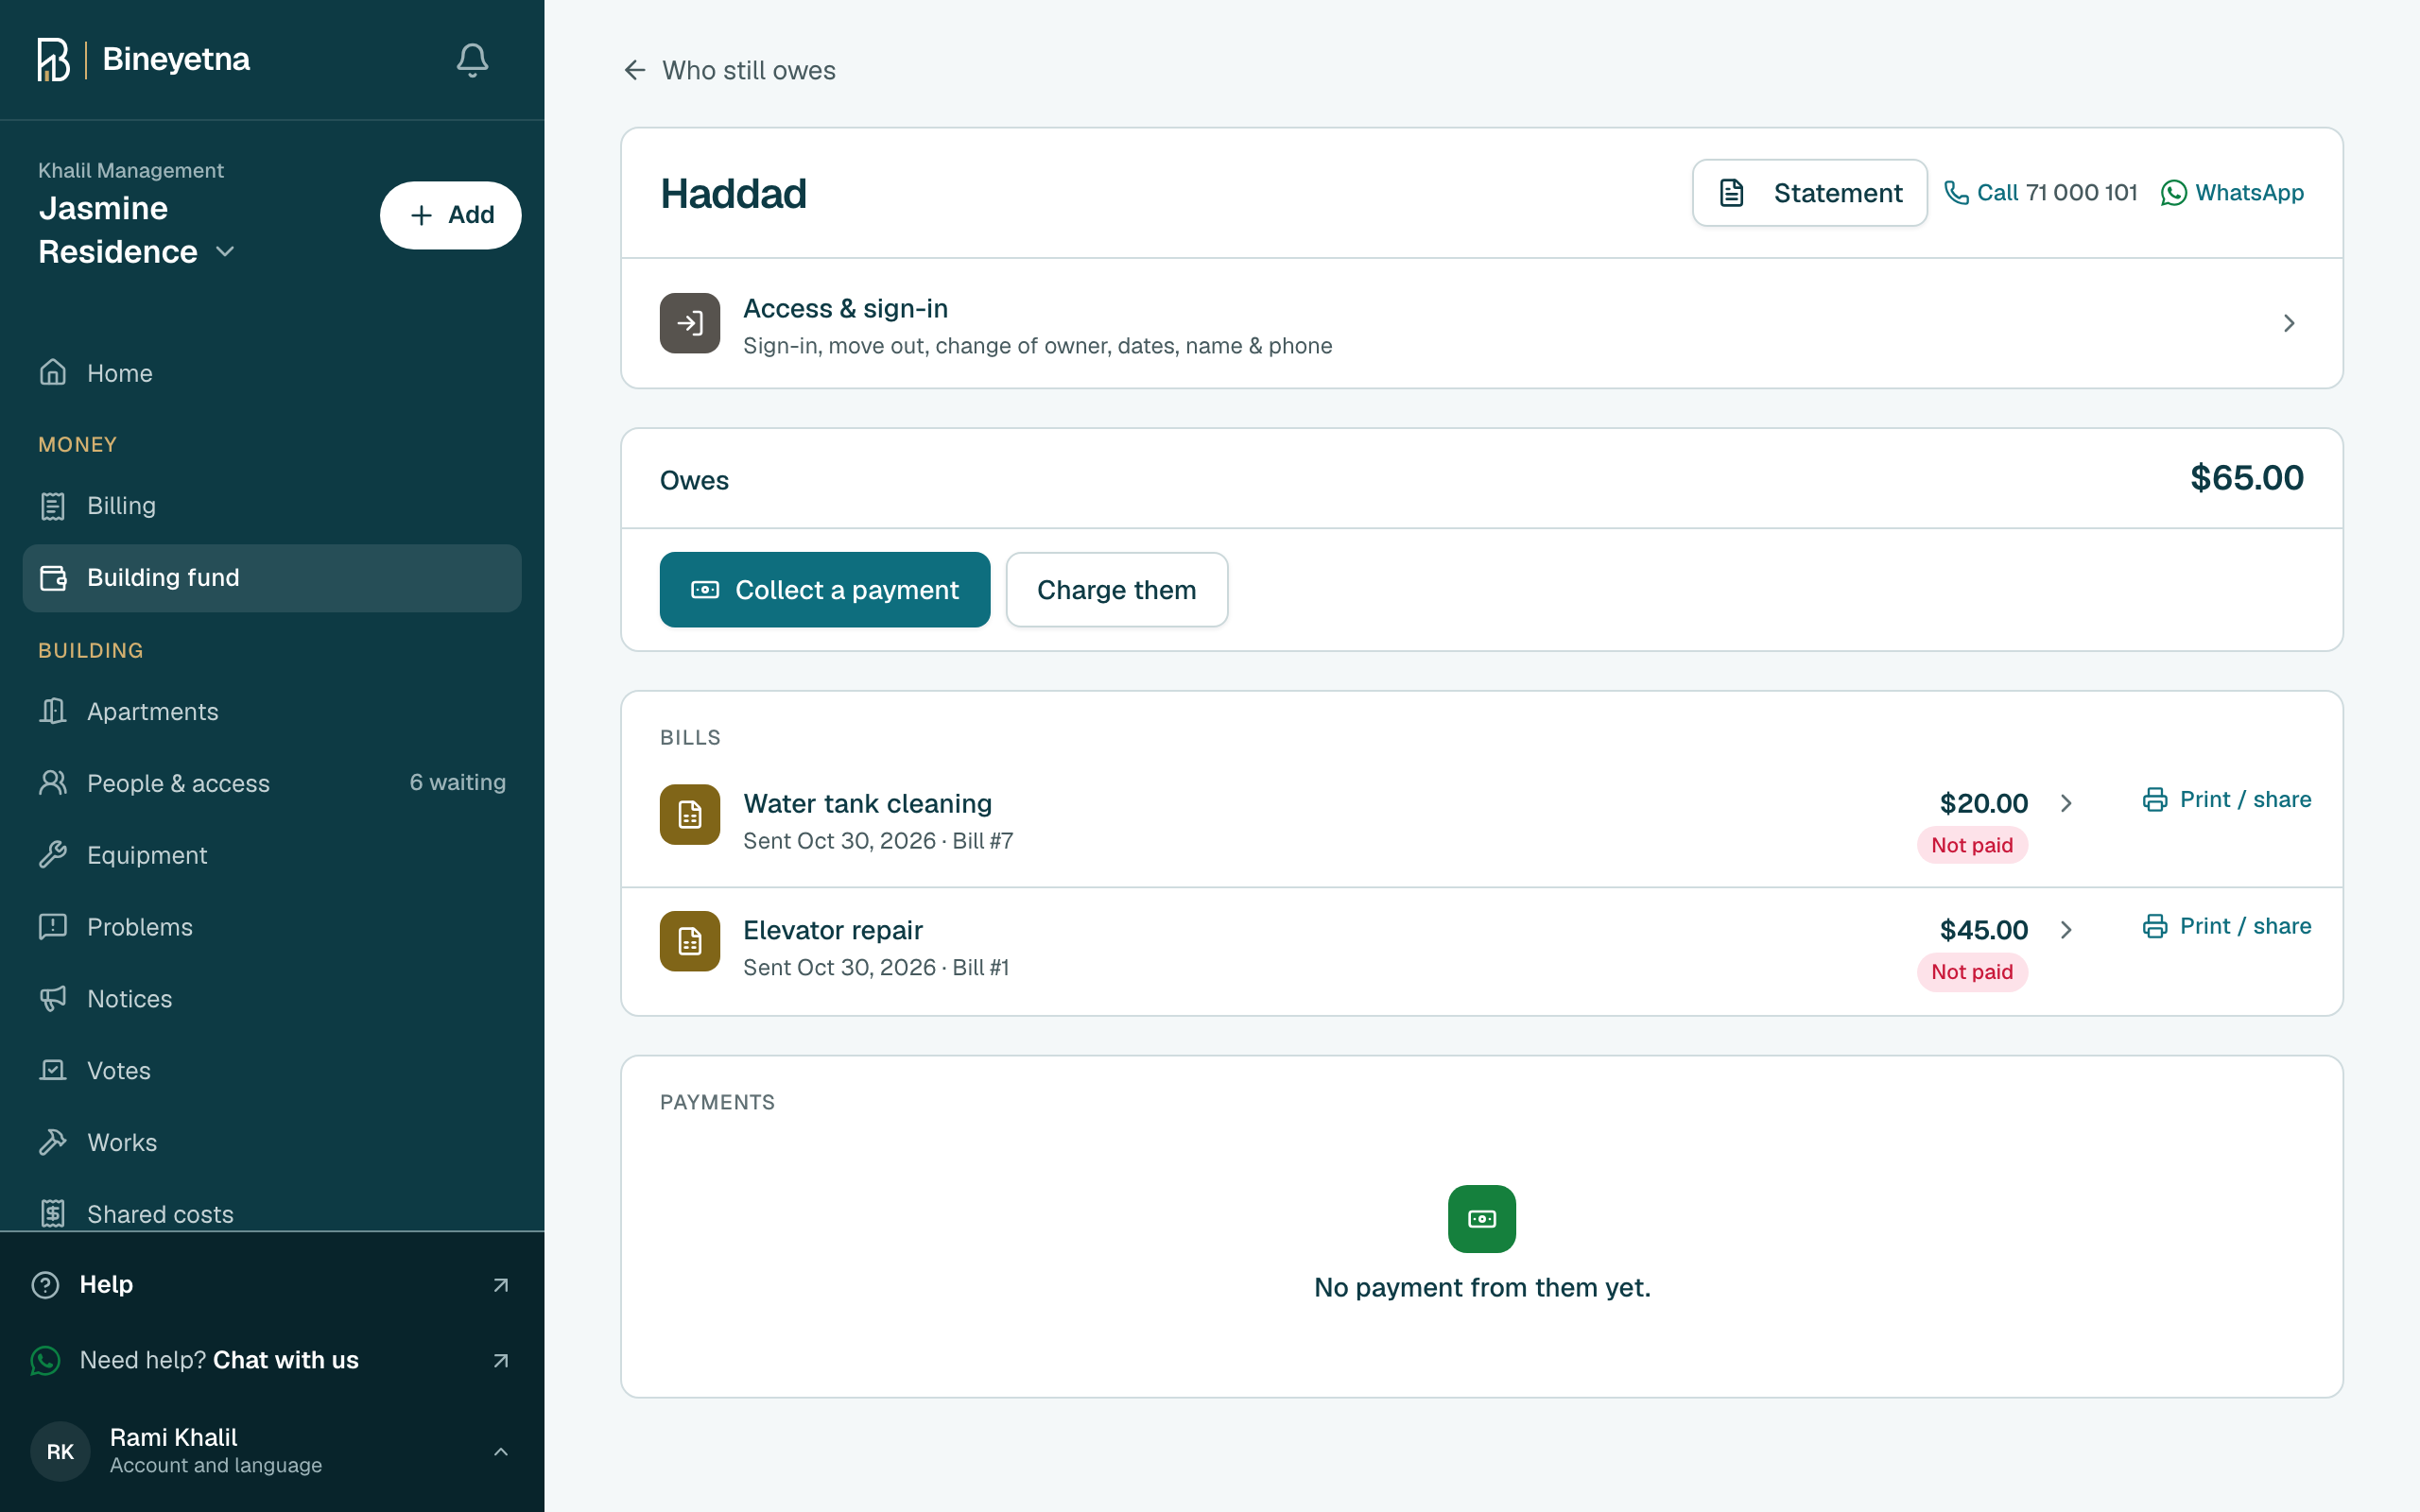
Task: Click the Access & sign-in door icon
Action: pos(690,323)
